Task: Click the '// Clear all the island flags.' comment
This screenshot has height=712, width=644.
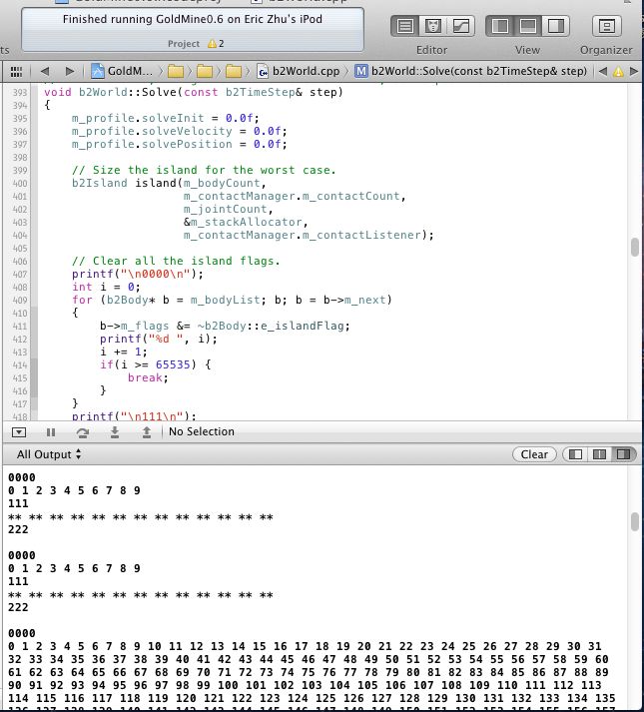Action: coord(176,261)
